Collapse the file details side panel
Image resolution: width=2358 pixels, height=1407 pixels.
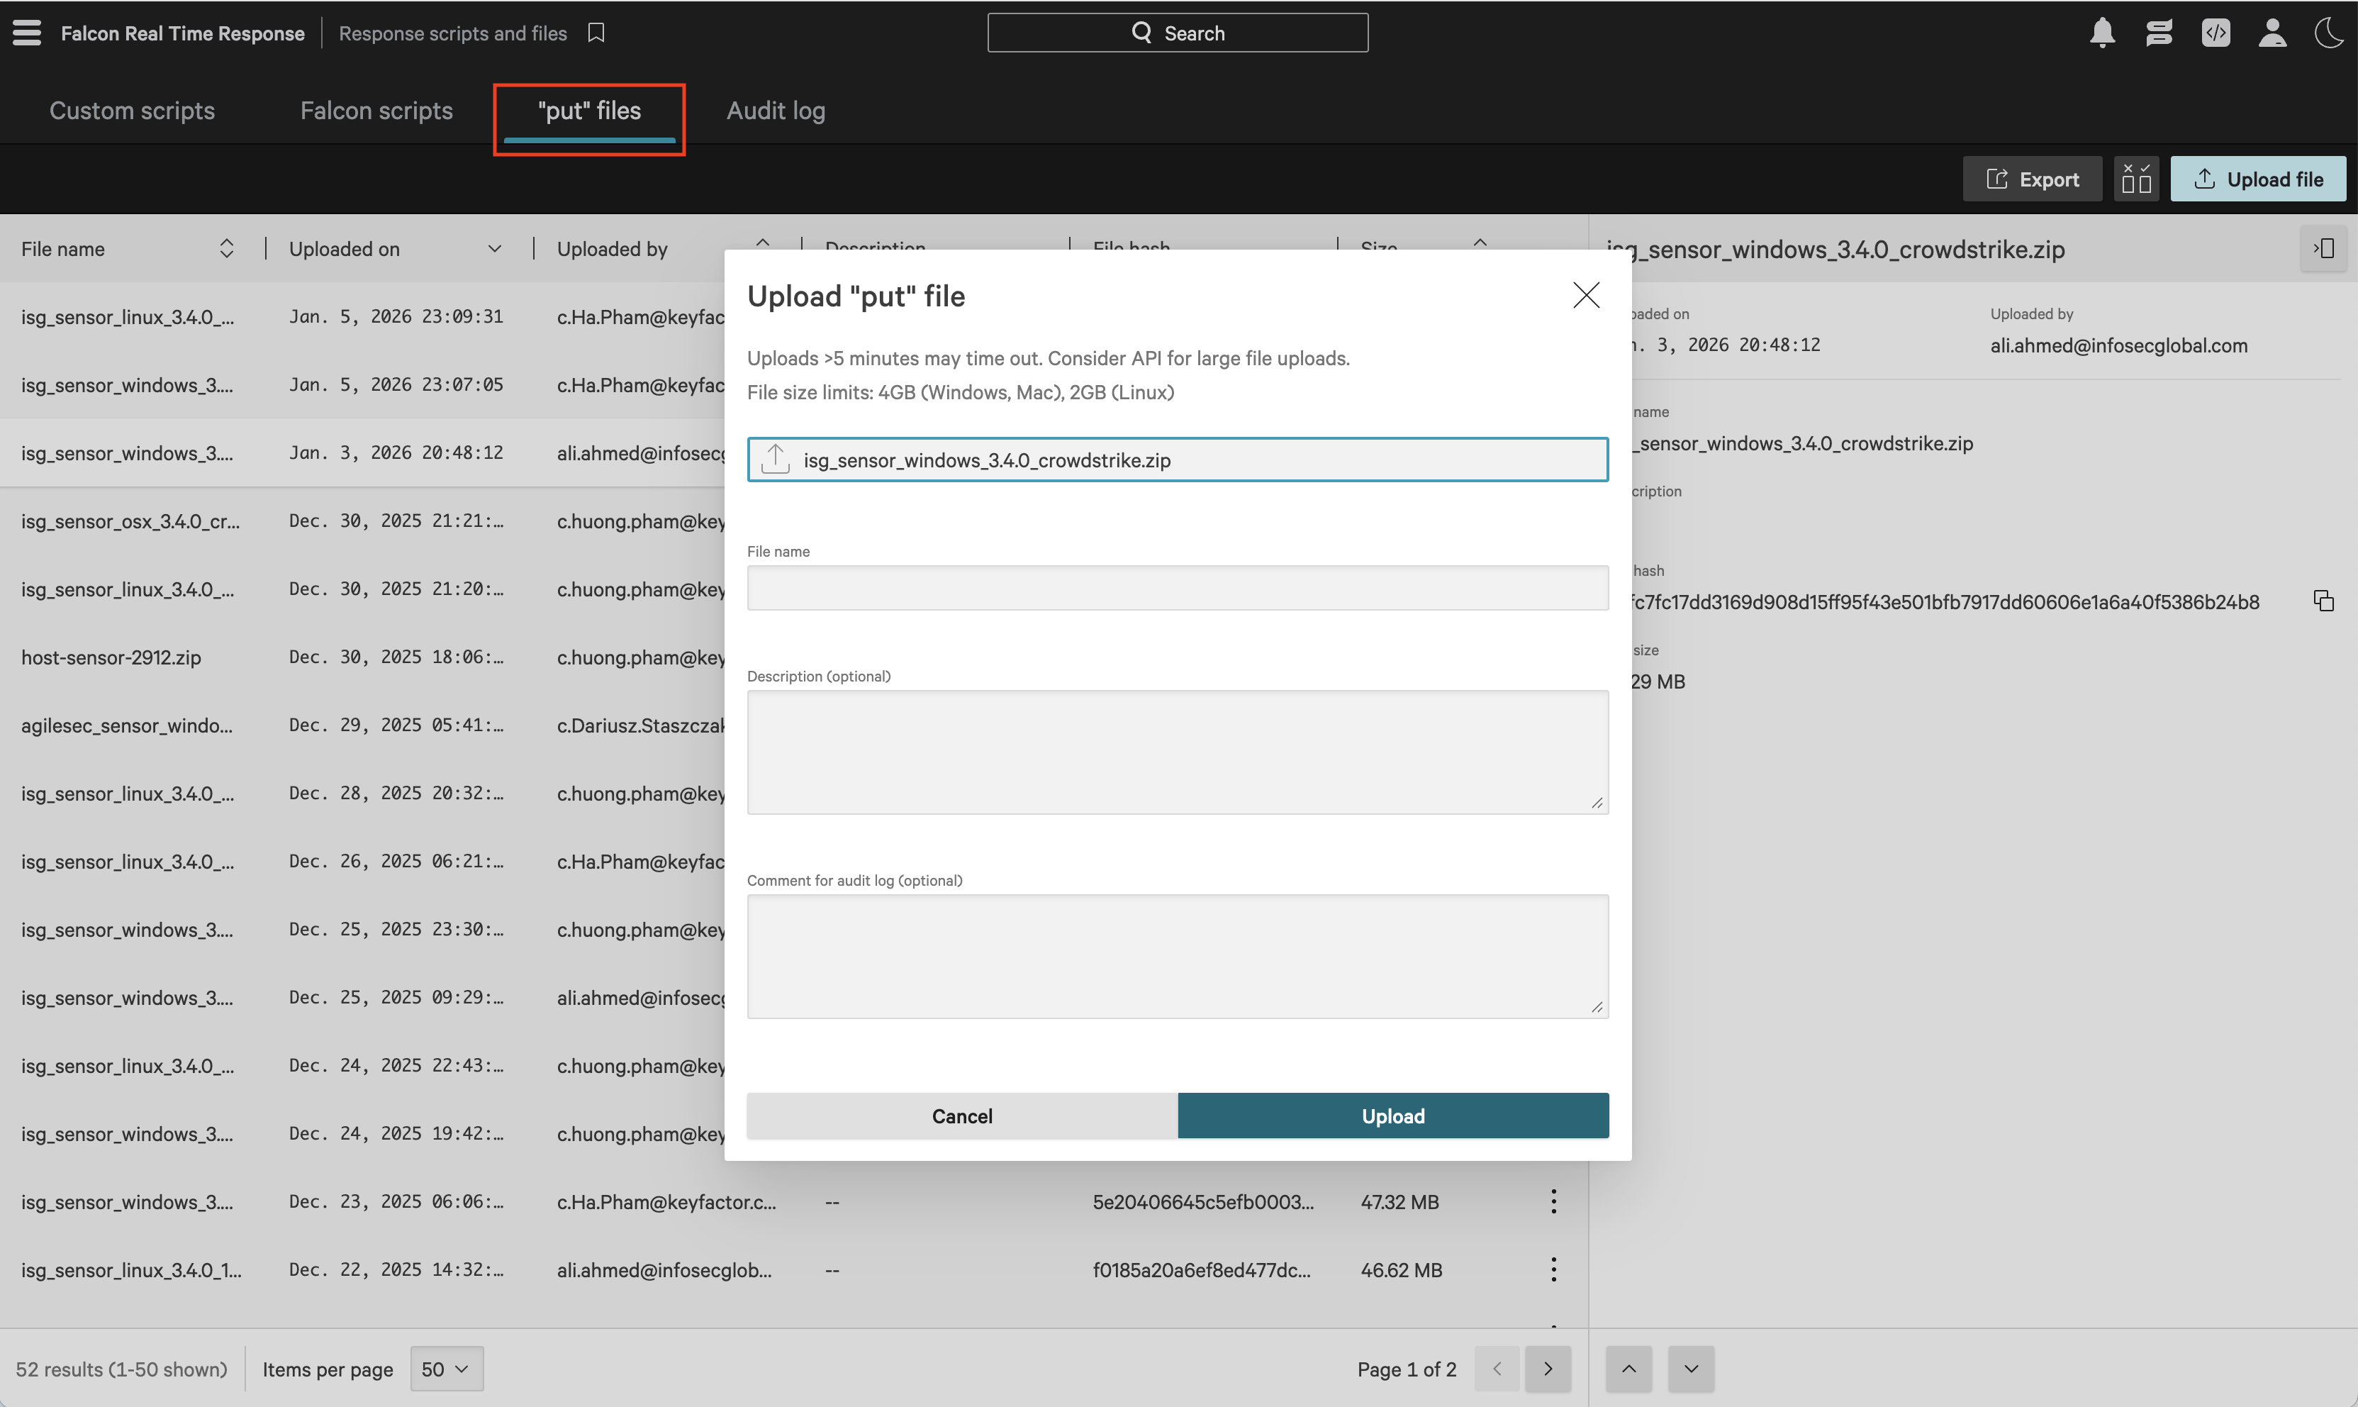click(2323, 250)
